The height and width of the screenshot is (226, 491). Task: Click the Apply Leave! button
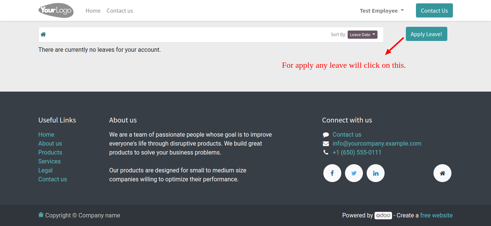pyautogui.click(x=426, y=34)
